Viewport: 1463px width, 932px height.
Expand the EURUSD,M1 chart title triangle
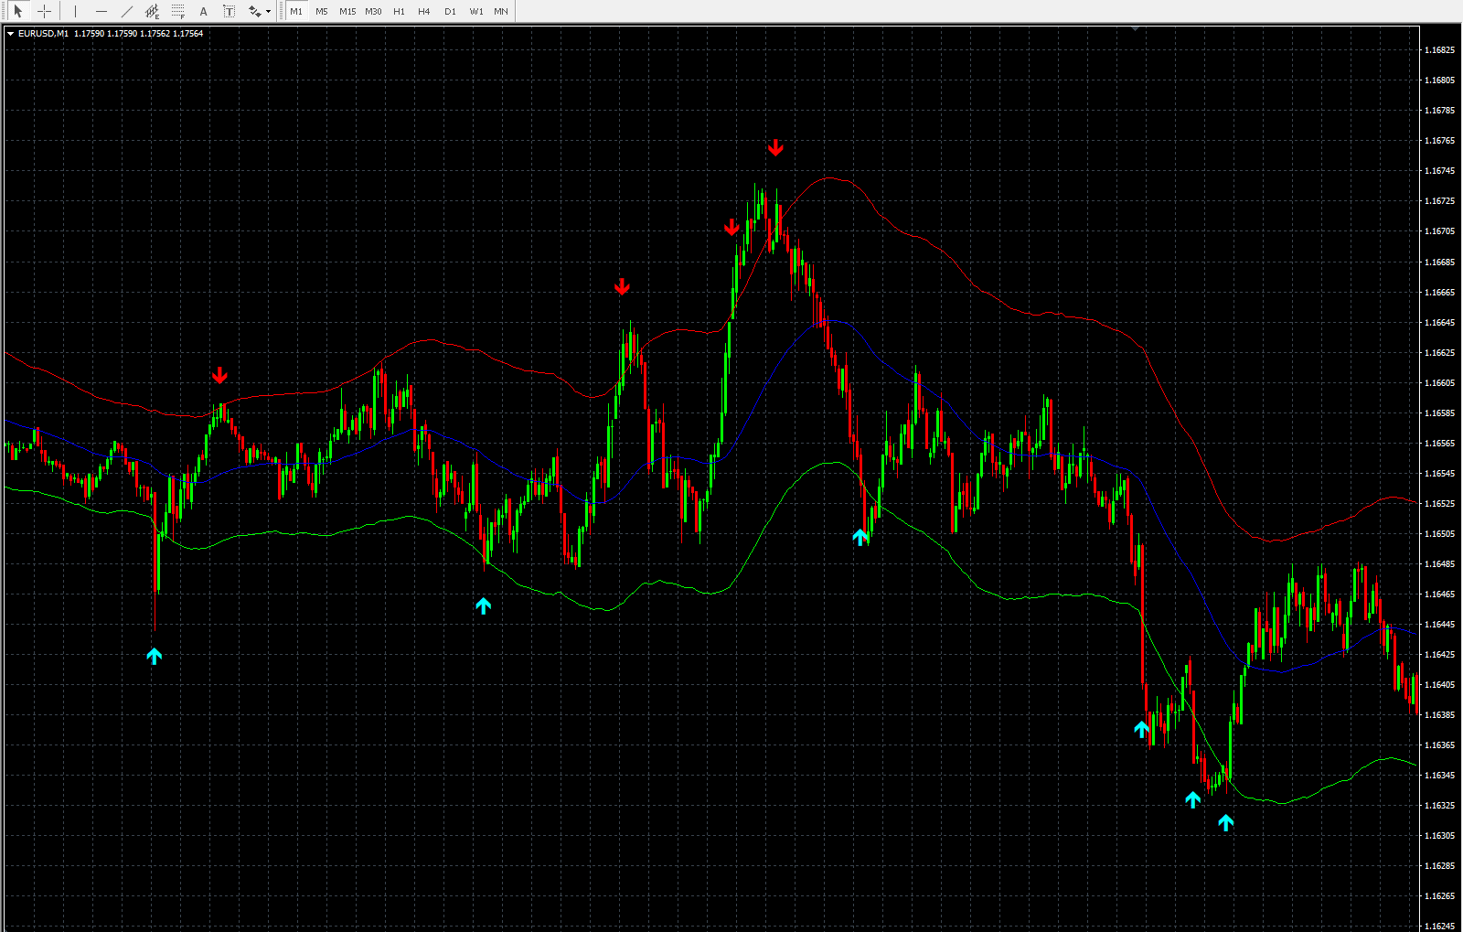[x=10, y=34]
